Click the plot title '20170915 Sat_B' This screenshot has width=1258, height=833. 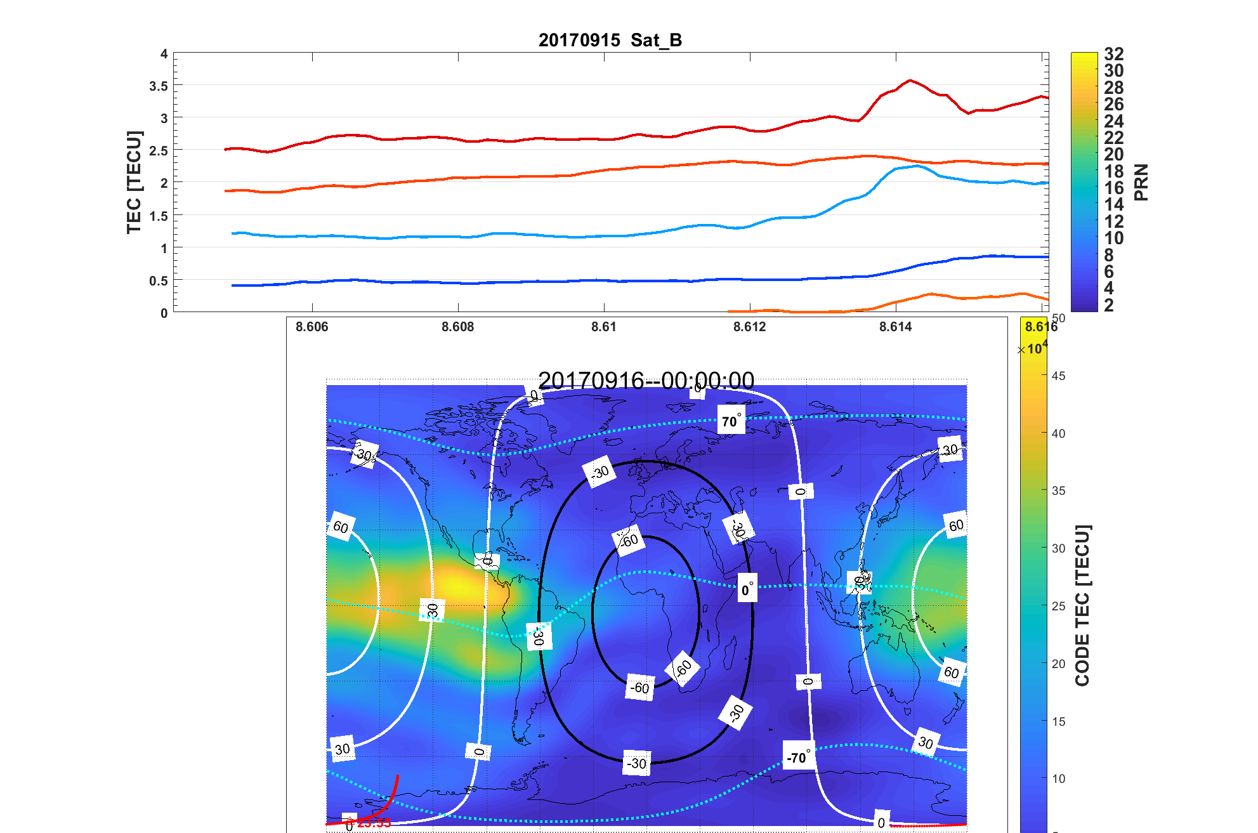(x=610, y=40)
